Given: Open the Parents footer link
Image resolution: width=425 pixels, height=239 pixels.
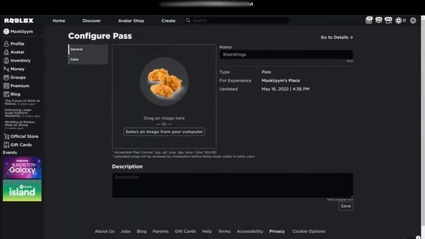Looking at the screenshot, I should coord(161,231).
